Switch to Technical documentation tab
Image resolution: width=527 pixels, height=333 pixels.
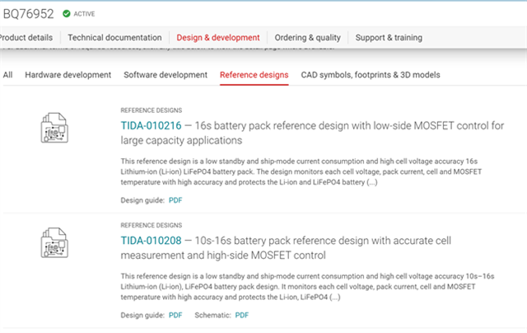[114, 37]
